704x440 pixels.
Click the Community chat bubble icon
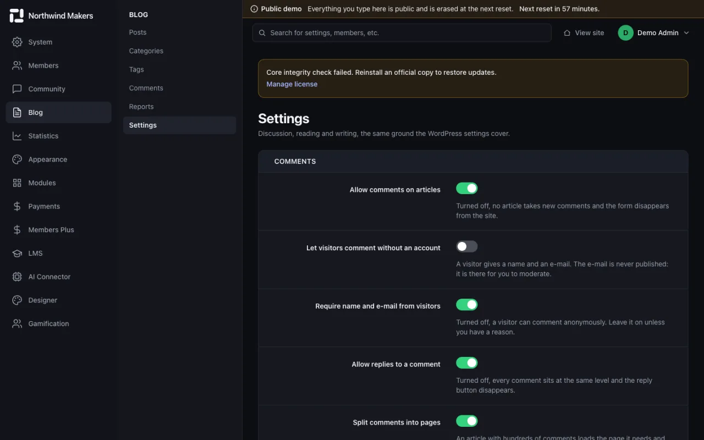tap(17, 89)
